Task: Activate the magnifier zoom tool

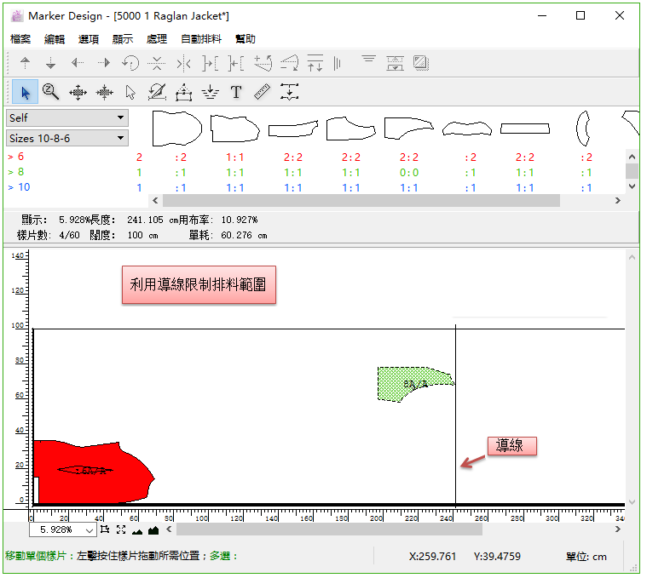Action: 51,92
